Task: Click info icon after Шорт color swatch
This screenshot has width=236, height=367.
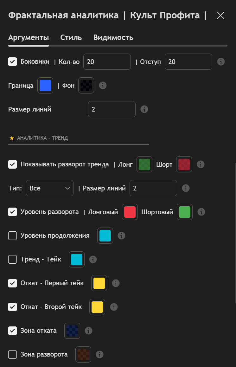Action: click(201, 164)
